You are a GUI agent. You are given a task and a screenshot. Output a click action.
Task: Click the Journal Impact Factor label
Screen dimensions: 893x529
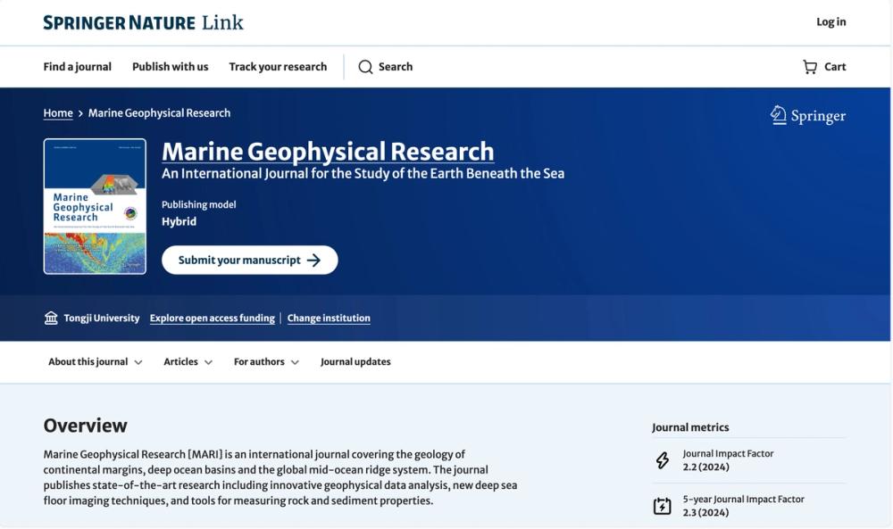coord(728,454)
